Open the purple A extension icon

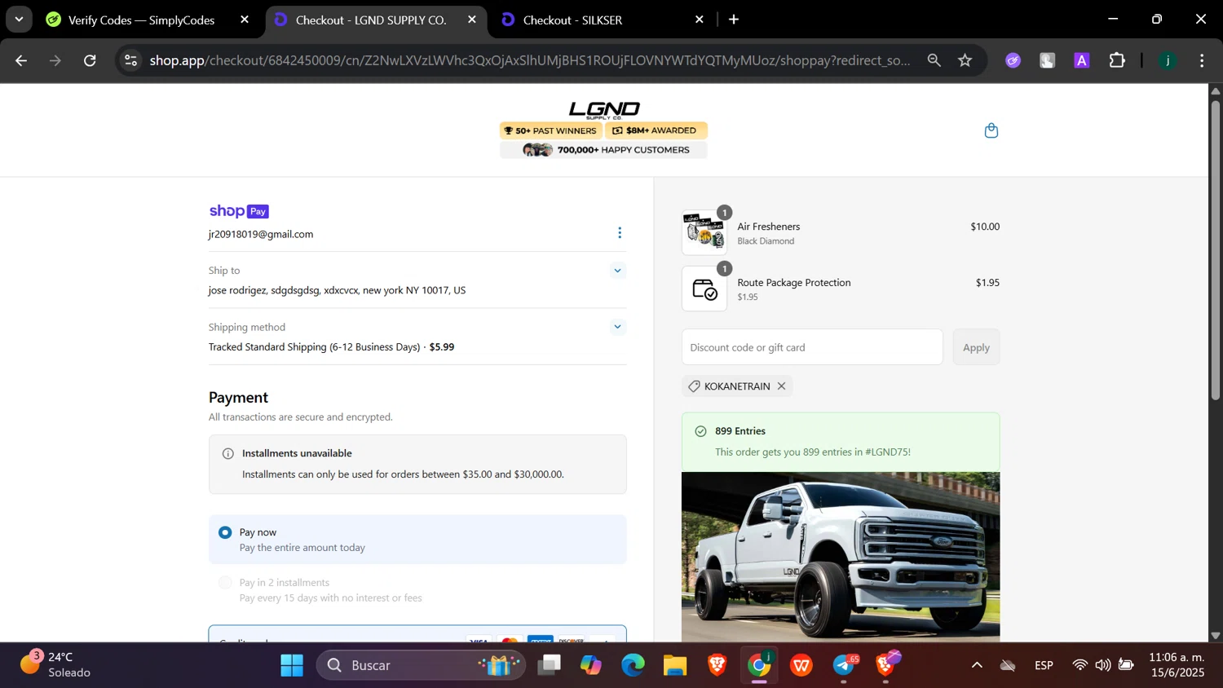[1082, 60]
